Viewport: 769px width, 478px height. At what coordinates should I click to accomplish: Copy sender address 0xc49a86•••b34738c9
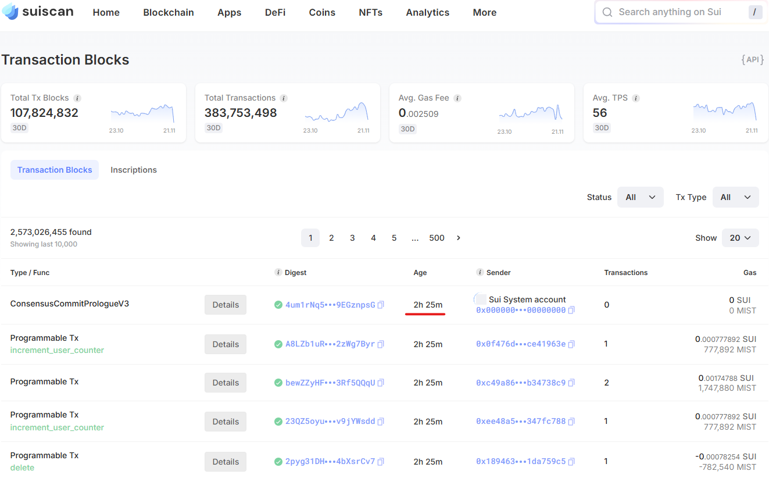tap(571, 383)
